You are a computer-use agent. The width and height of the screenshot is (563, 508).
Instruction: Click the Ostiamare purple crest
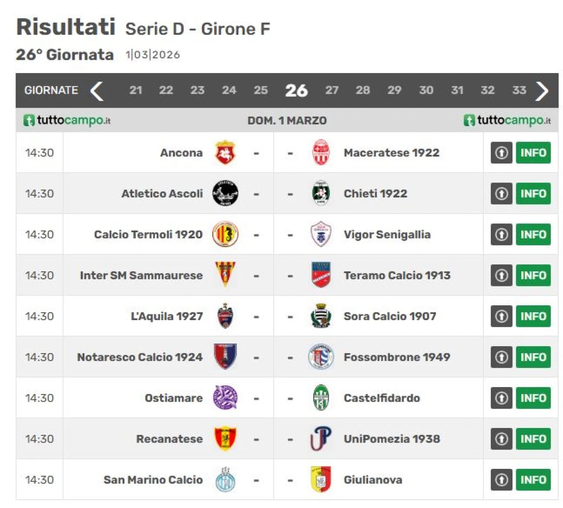[x=225, y=398]
